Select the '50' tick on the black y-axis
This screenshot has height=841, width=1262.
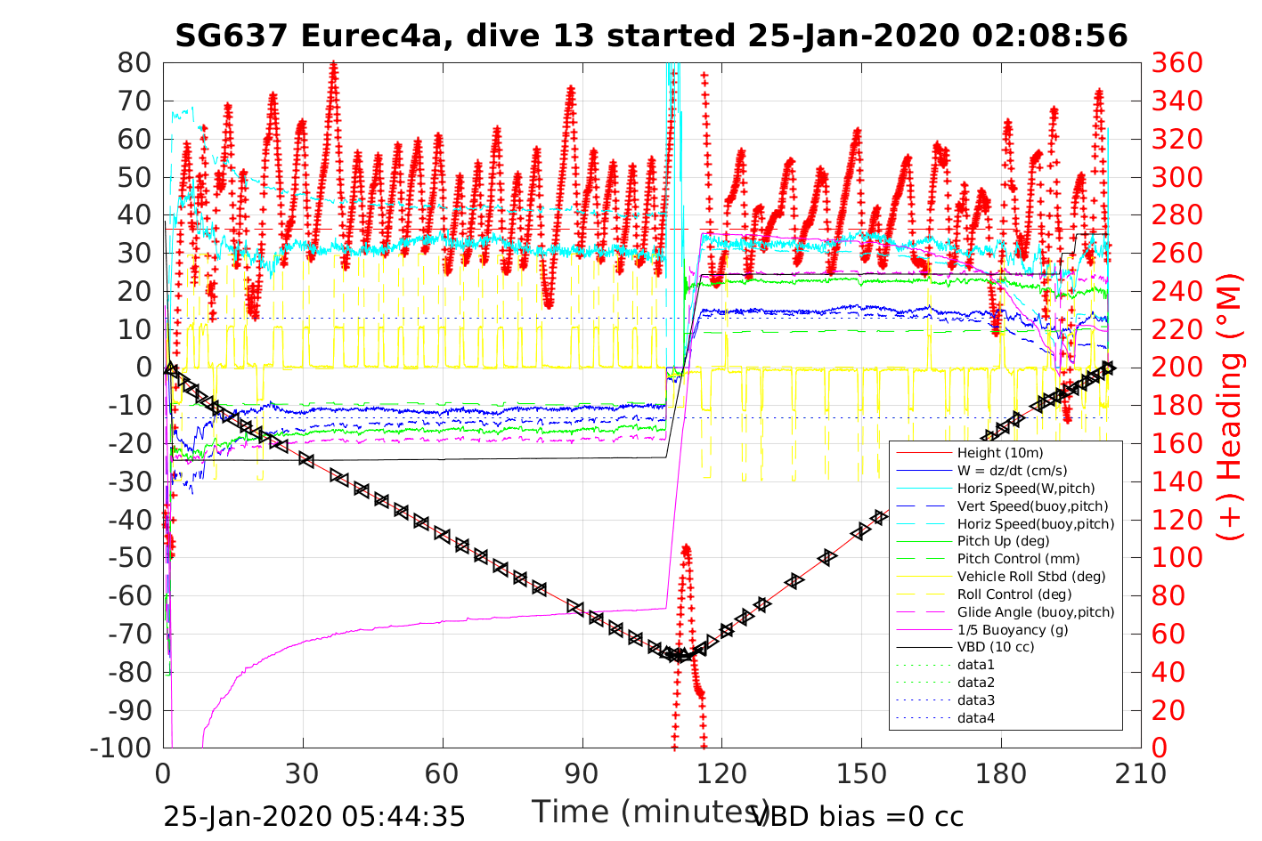click(135, 177)
